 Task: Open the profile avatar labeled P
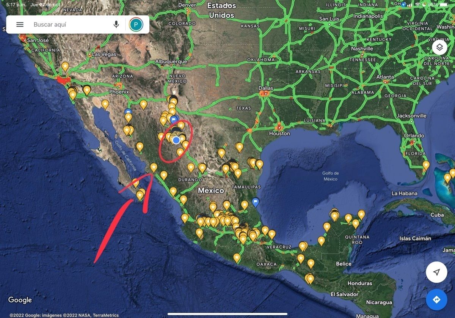(x=136, y=25)
